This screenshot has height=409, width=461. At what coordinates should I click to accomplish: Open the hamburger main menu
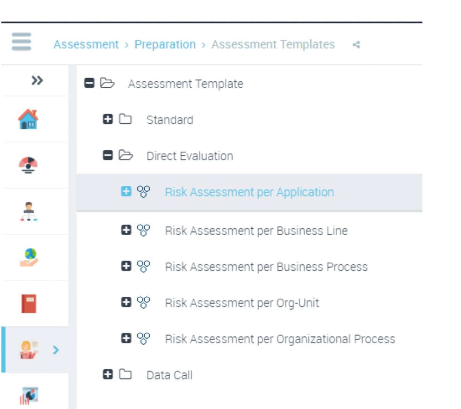21,42
